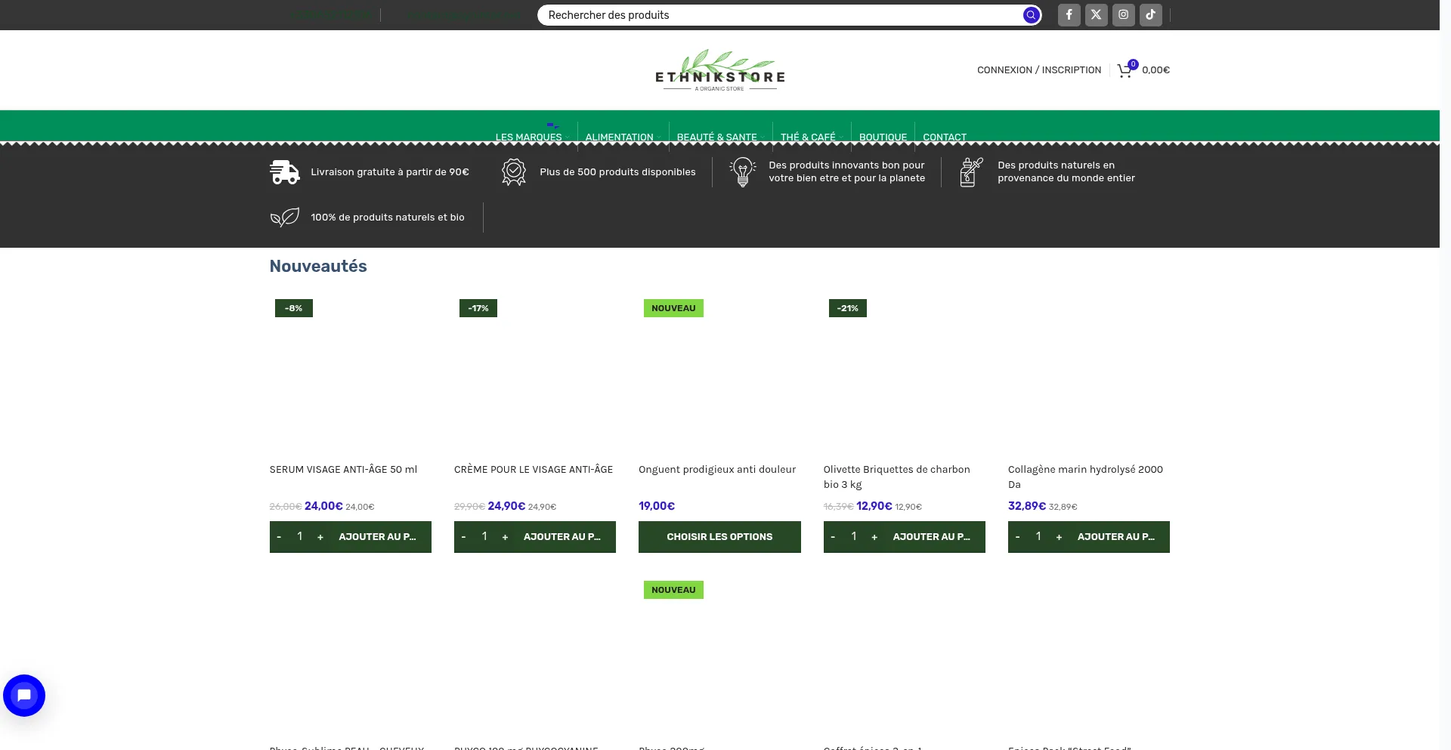Add CRÈME POUR LE VISAGE ANTI-ÂGE to cart
Screen dimensions: 1451x750
[x=562, y=537]
